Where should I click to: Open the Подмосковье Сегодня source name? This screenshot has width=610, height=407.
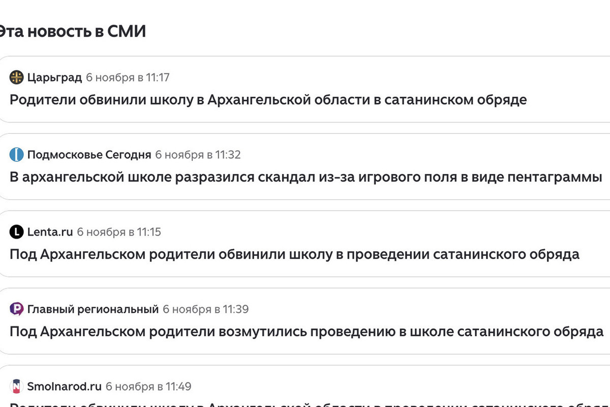[89, 155]
